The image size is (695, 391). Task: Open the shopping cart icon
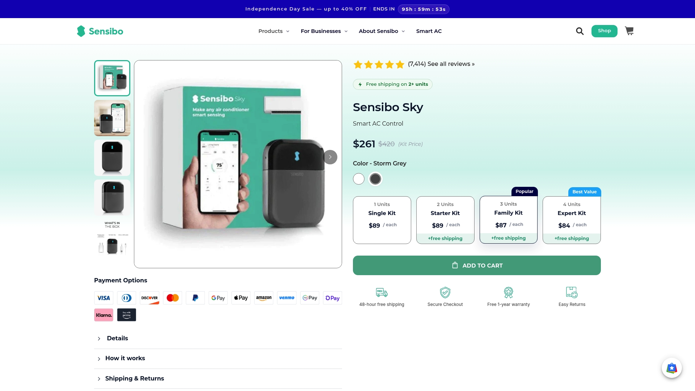[x=629, y=31]
